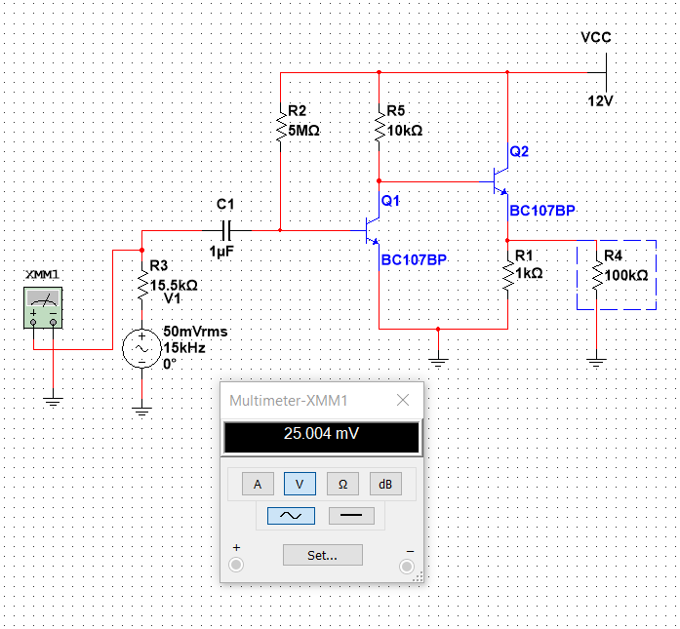Click the 10kΩ value label
680x629 pixels.
click(404, 131)
